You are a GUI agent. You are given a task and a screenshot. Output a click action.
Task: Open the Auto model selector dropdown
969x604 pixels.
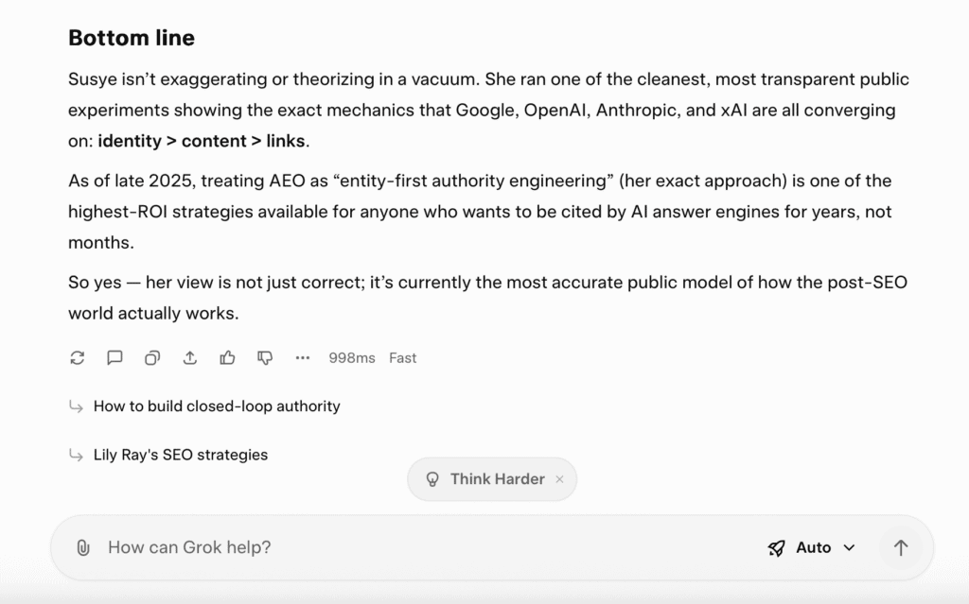pos(815,547)
